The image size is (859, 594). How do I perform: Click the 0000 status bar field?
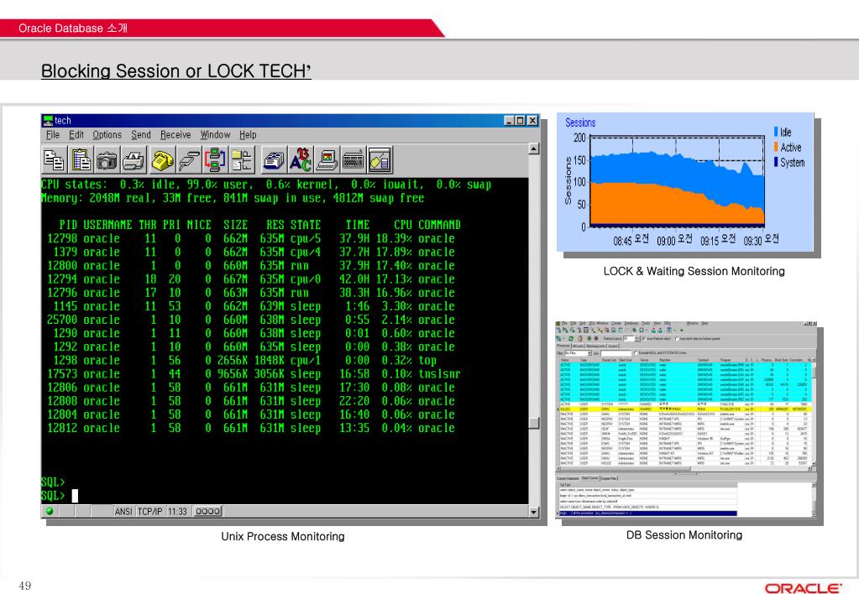208,511
